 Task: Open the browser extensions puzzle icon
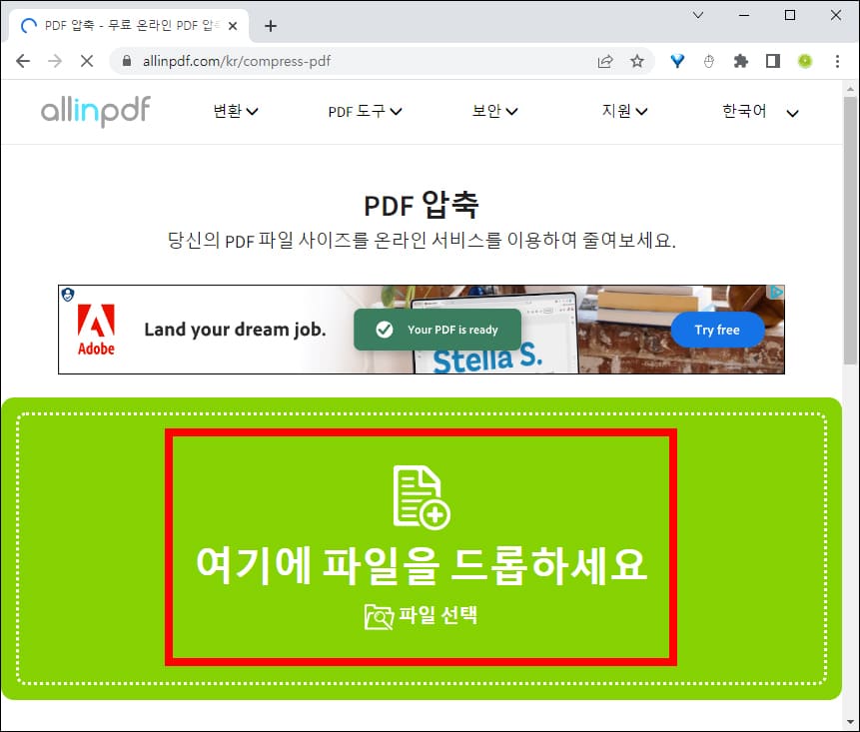(741, 61)
